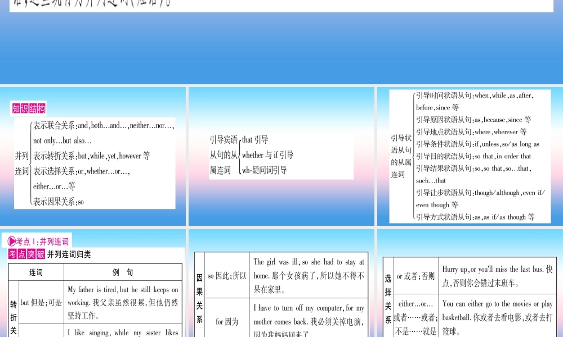Click the example You can either go to the movies
Screen dimensions: 563x337
pos(497,317)
